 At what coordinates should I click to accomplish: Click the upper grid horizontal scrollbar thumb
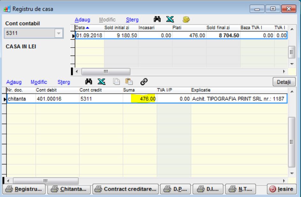coord(106,72)
